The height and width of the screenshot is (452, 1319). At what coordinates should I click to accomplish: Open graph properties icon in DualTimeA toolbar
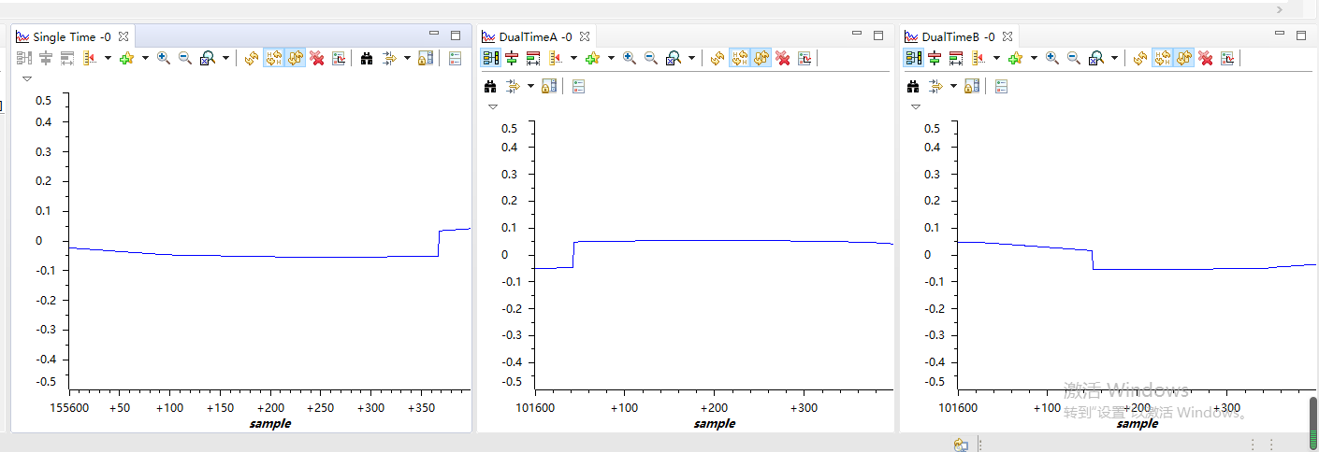804,58
